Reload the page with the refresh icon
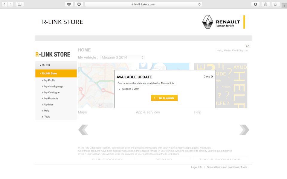Screen dimensions: 287x179 [199, 4]
